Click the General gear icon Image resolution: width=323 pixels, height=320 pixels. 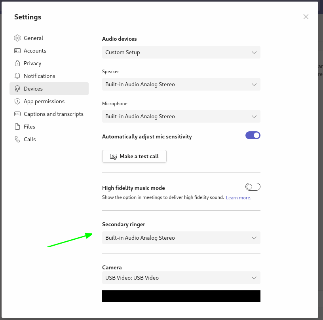coord(17,38)
